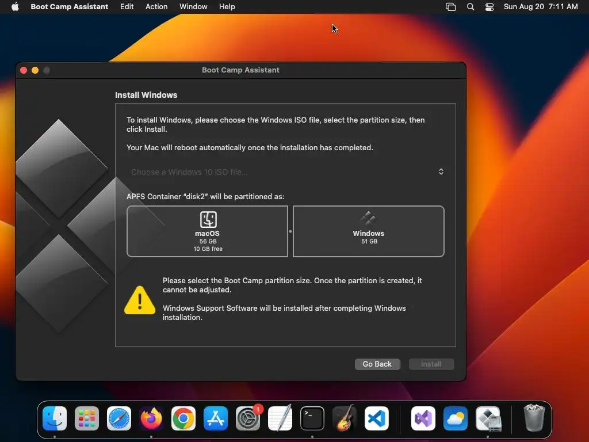Click the Install button
589x442 pixels.
click(431, 364)
